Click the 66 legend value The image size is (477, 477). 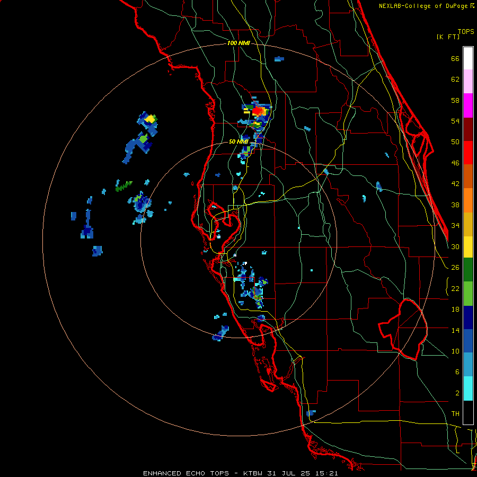(455, 58)
